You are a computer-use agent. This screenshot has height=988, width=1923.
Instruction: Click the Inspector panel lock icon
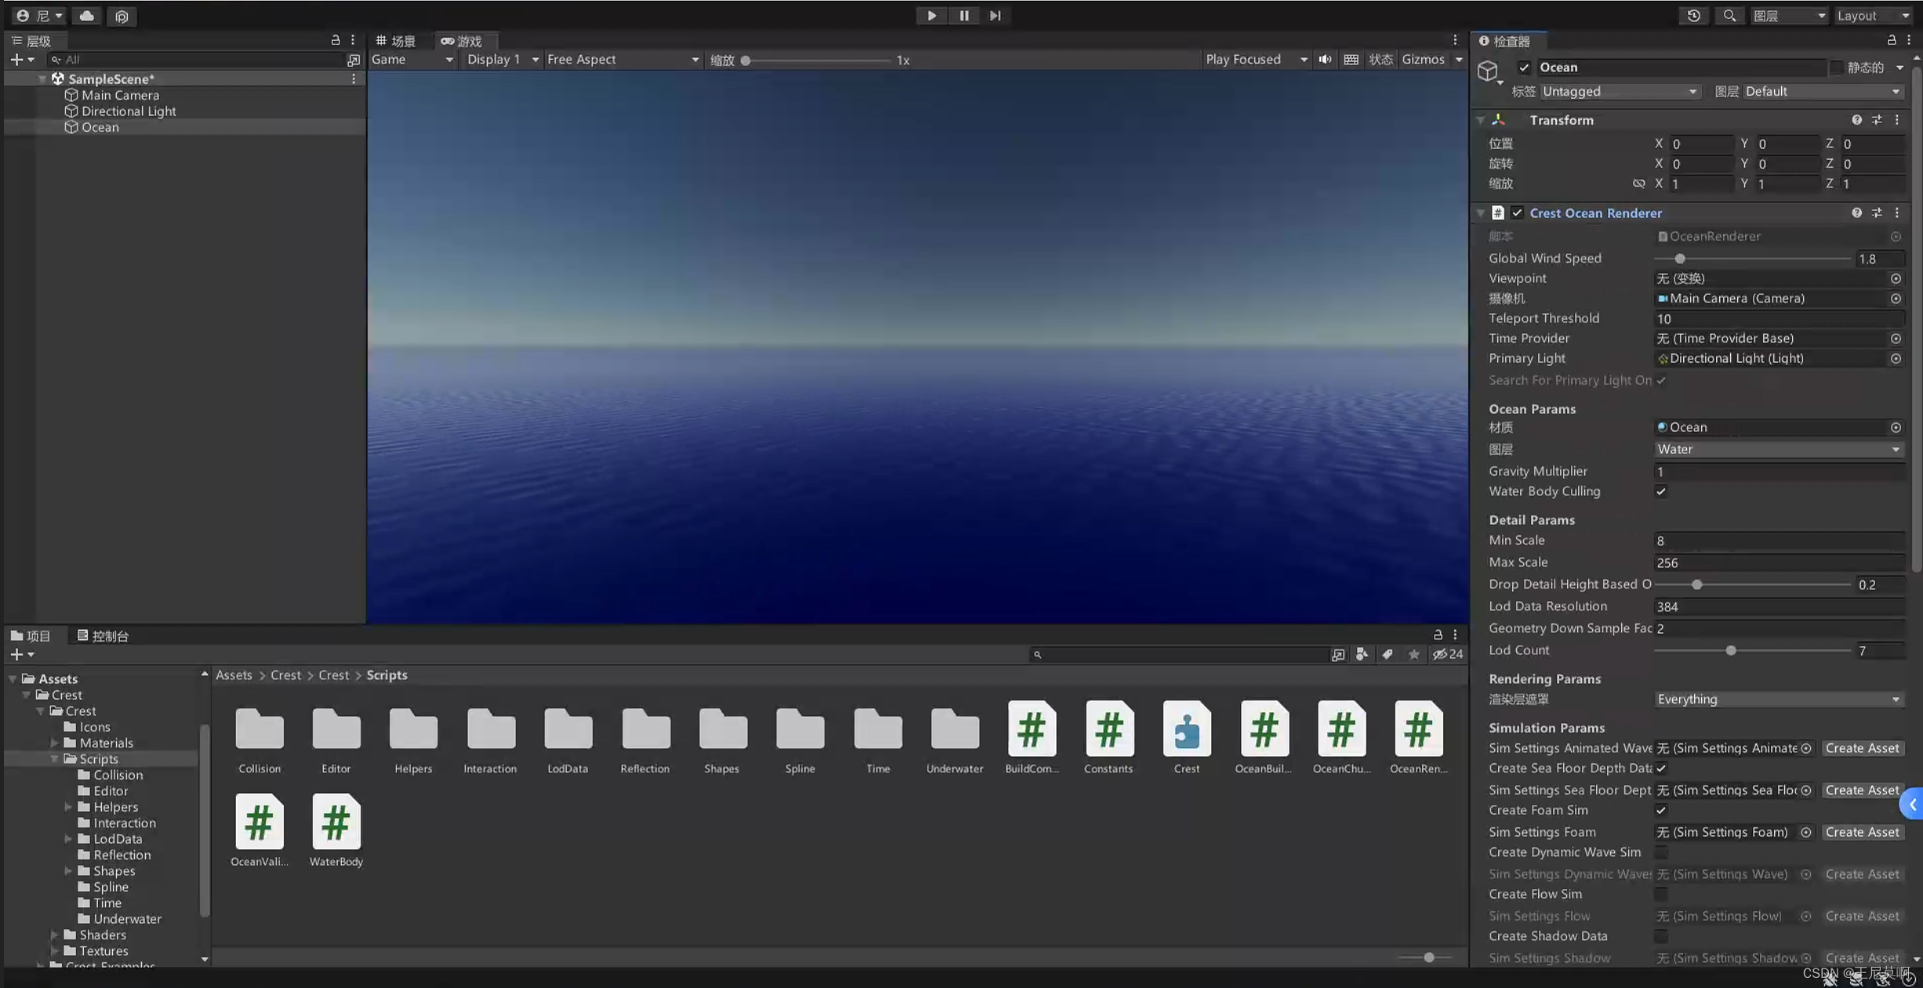[1891, 41]
